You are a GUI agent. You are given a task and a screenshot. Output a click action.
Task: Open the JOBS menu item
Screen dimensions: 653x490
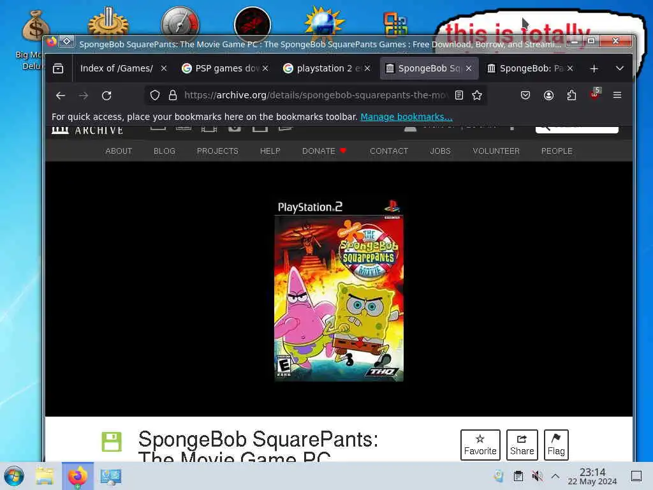[x=440, y=151]
